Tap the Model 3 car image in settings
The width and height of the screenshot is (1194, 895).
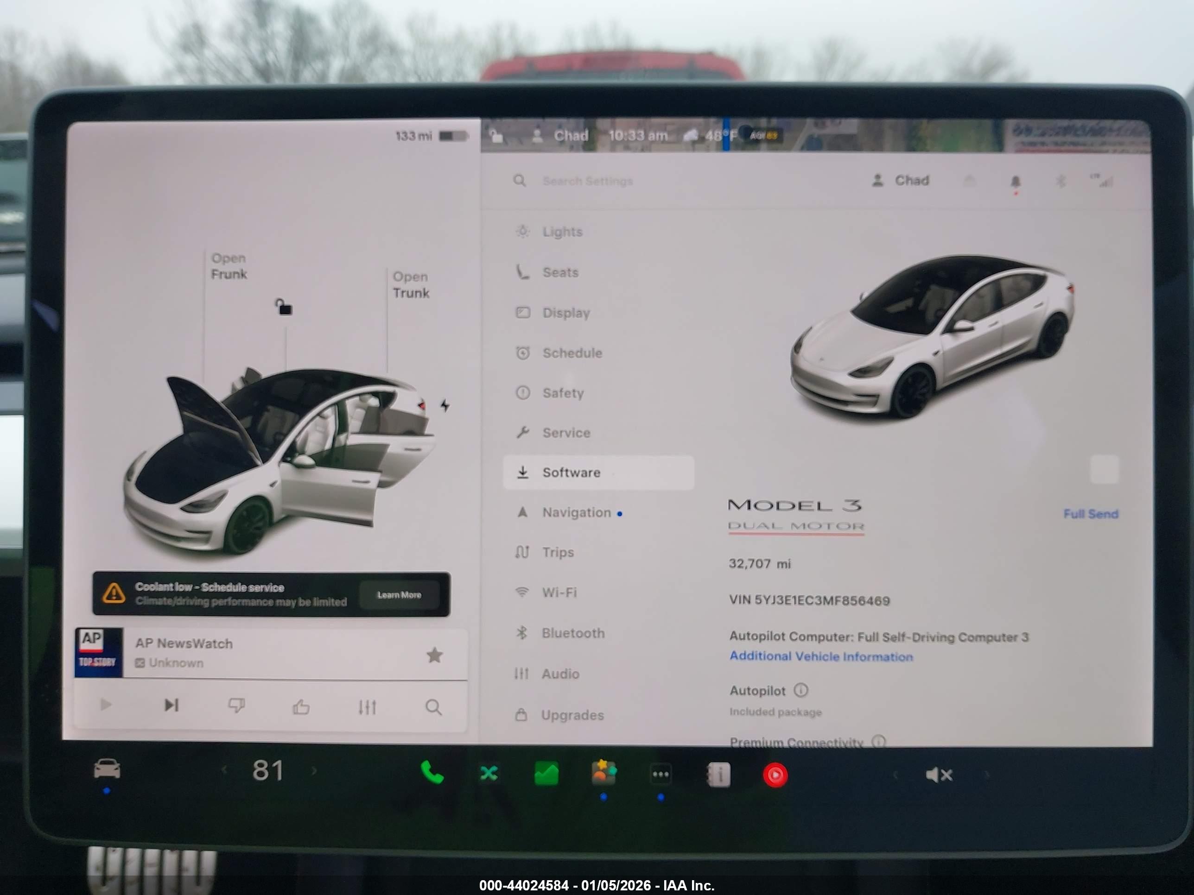point(932,337)
